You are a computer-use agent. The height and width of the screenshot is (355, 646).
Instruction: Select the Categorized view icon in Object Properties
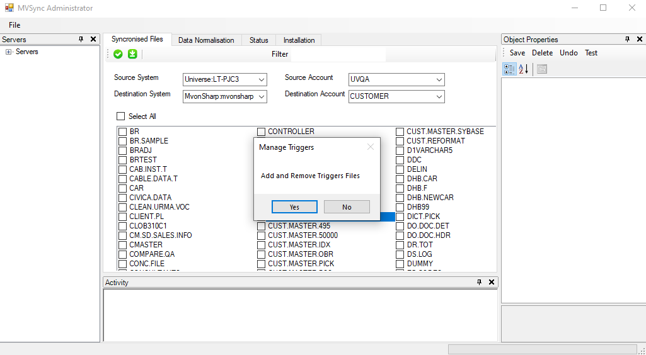coord(509,69)
